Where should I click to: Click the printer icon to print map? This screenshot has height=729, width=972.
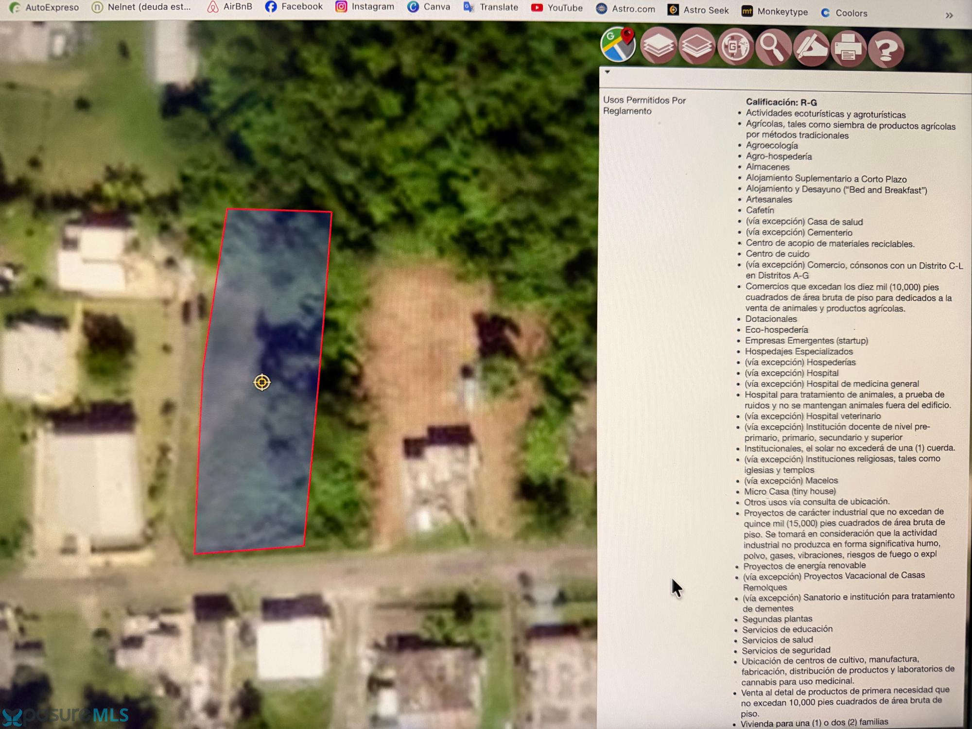pos(848,49)
